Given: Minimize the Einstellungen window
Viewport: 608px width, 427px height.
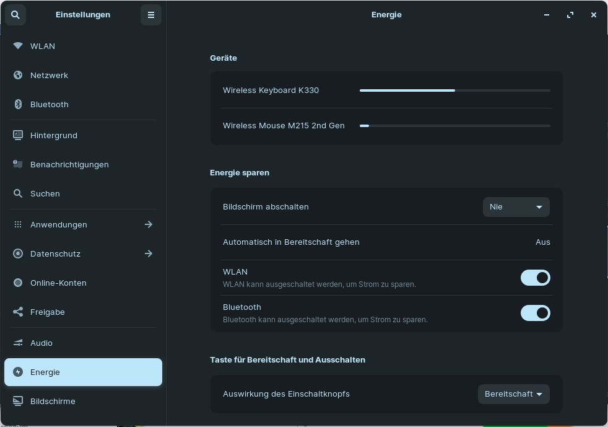Looking at the screenshot, I should point(546,15).
